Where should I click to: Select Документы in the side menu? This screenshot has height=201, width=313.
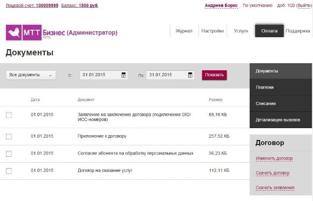pyautogui.click(x=281, y=71)
